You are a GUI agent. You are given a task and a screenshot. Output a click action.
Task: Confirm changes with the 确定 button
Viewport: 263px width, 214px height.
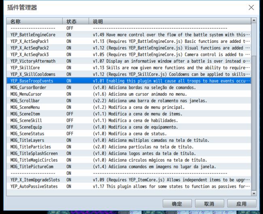pos(177,203)
